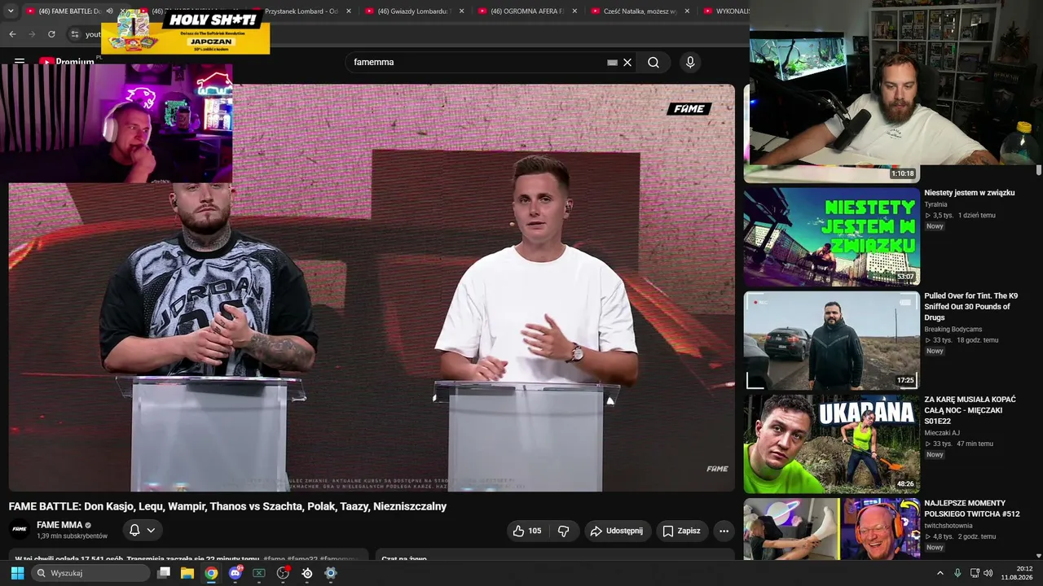Close the OGROMNA AFERA tab

(x=574, y=11)
